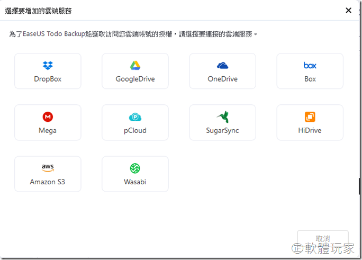Screen dimensions: 362x260
Task: Select the pCloud icon
Action: point(135,117)
